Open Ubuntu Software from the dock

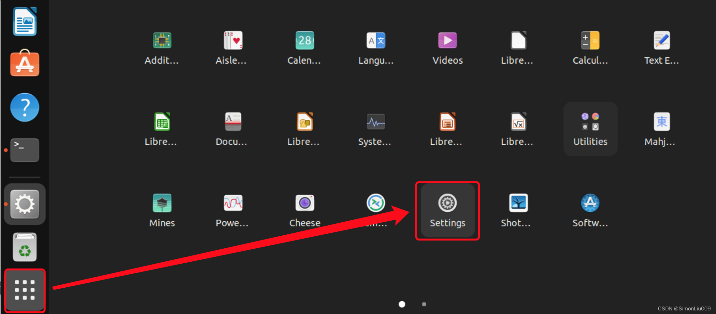pyautogui.click(x=25, y=63)
